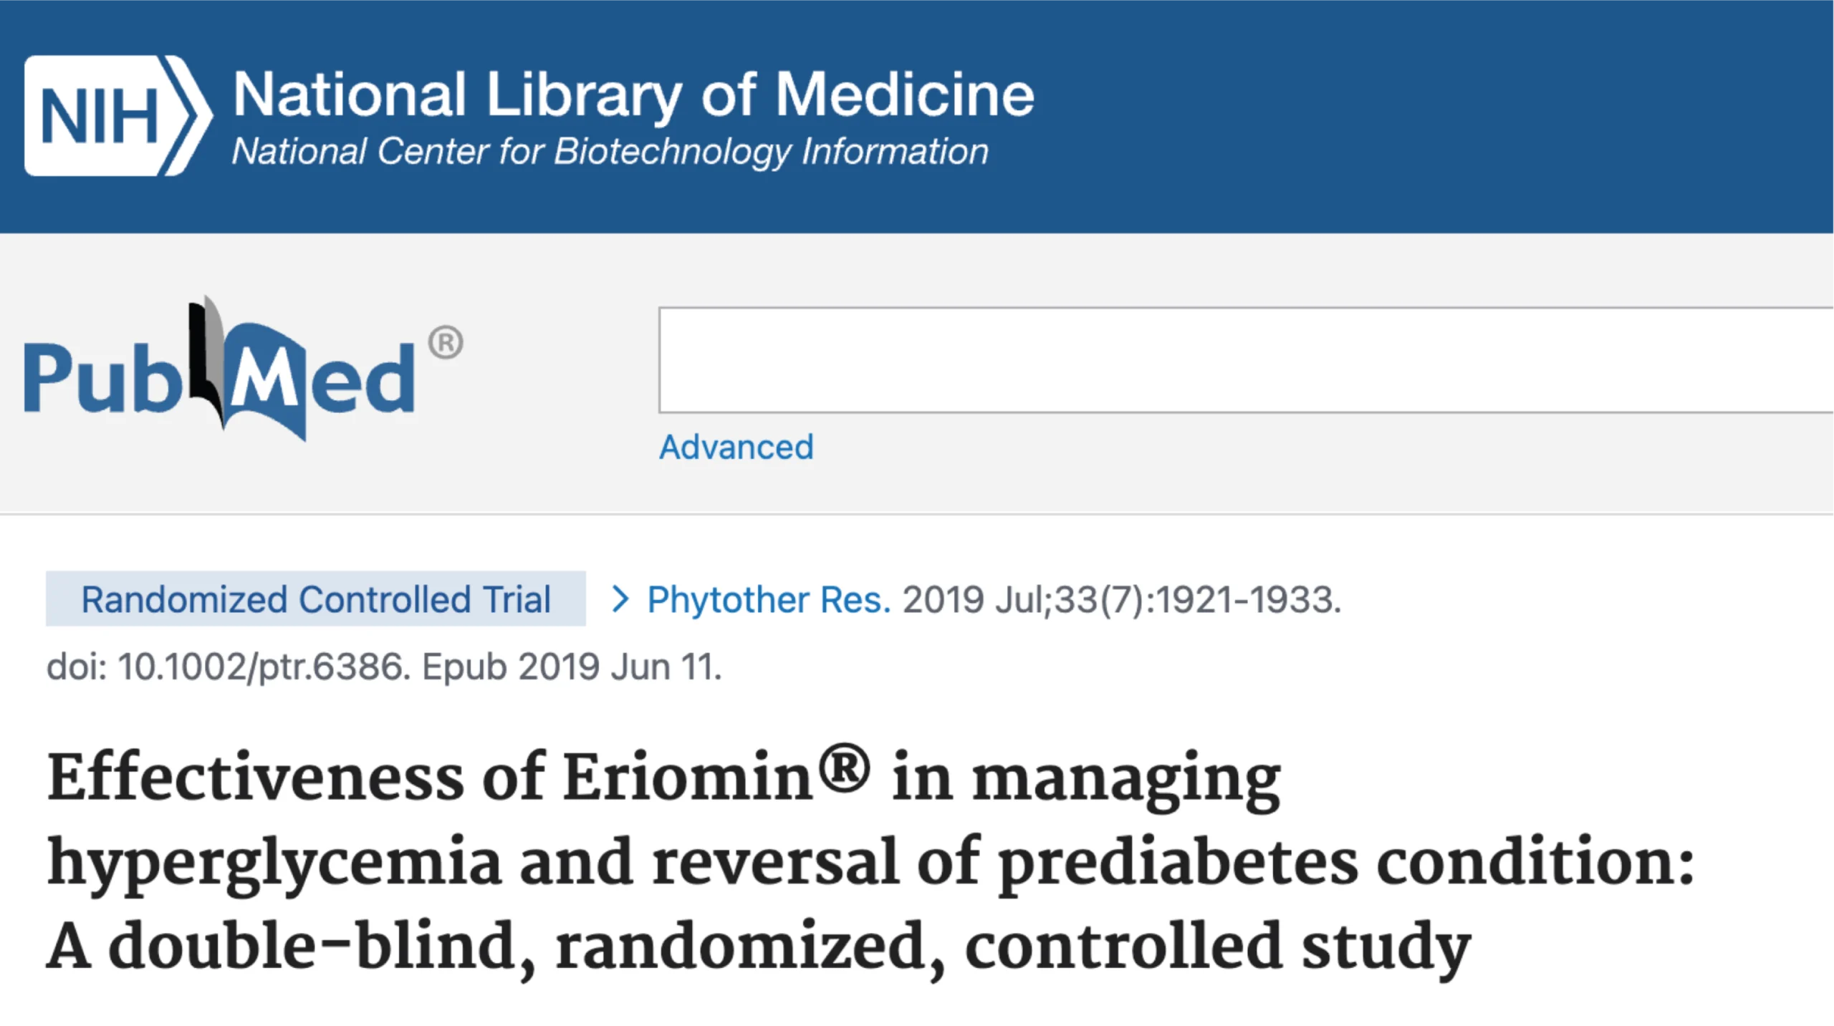The height and width of the screenshot is (1026, 1834).
Task: Click the white arrow of the NIH emblem
Action: coord(188,115)
